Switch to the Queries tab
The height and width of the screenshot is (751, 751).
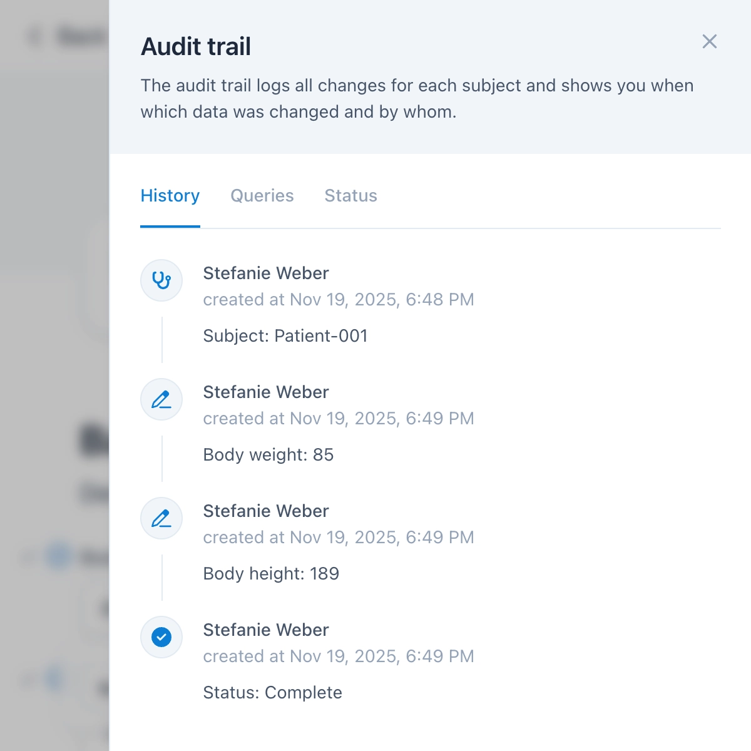click(x=262, y=196)
